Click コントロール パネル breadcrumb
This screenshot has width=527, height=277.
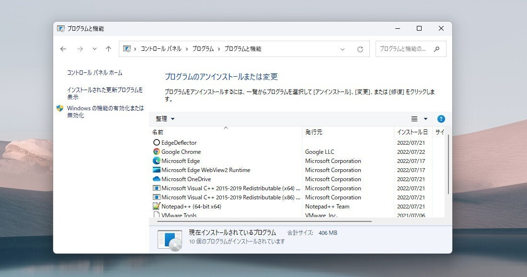click(161, 49)
